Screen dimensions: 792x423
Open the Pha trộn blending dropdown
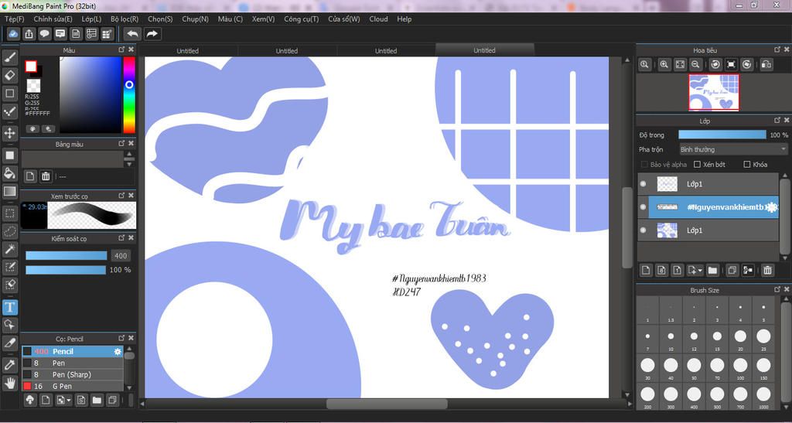(x=733, y=149)
